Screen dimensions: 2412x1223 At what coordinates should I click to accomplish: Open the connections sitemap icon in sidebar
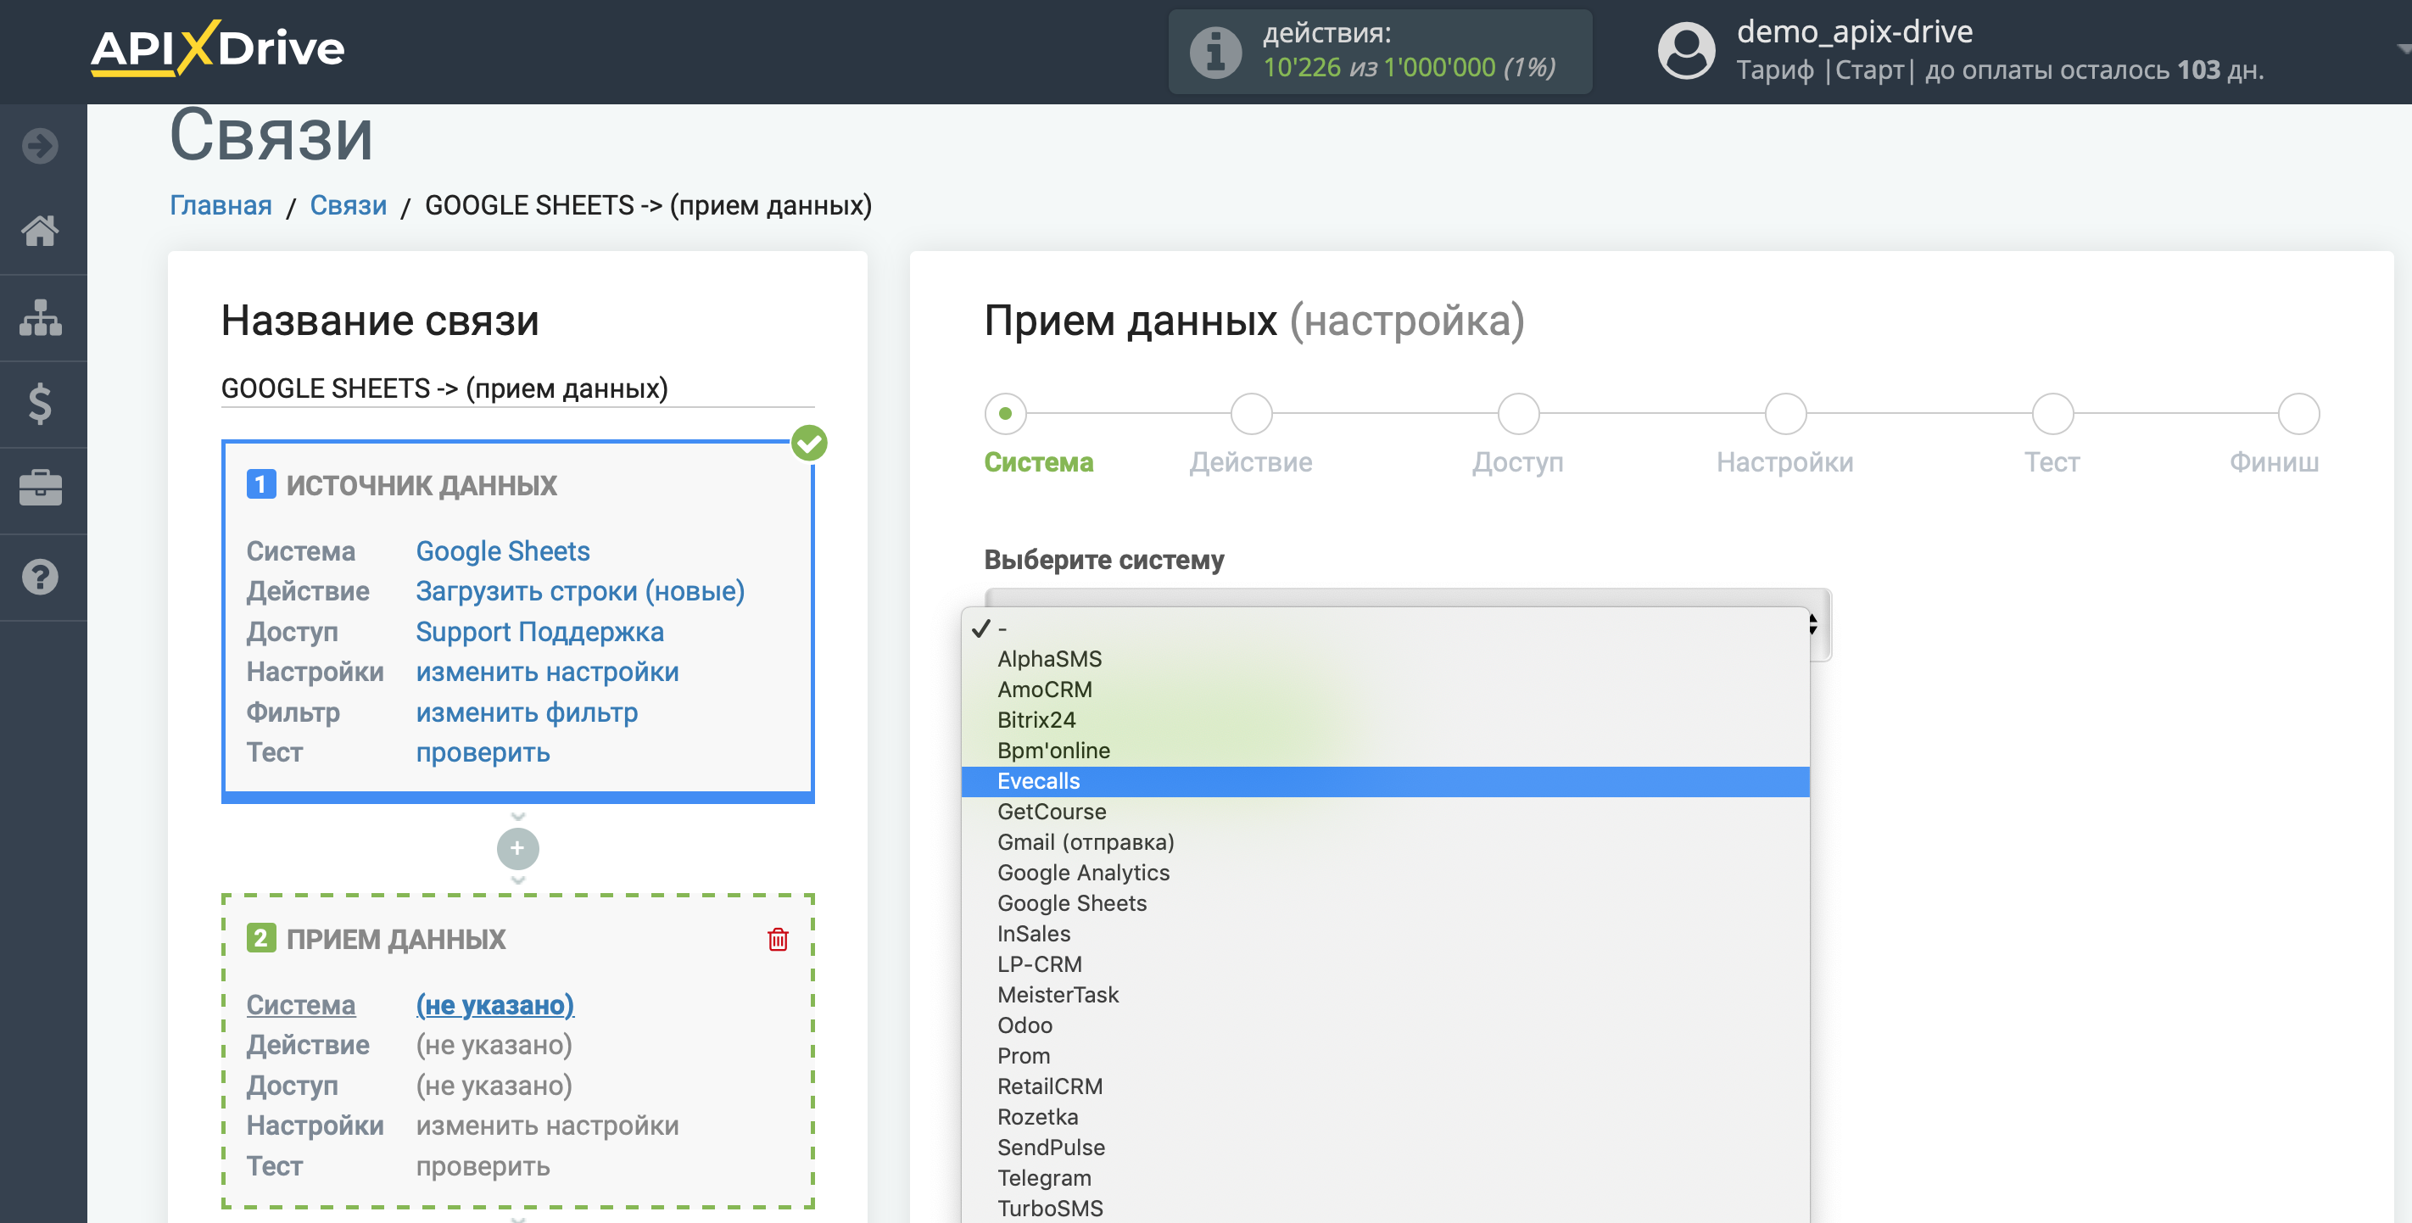coord(40,317)
